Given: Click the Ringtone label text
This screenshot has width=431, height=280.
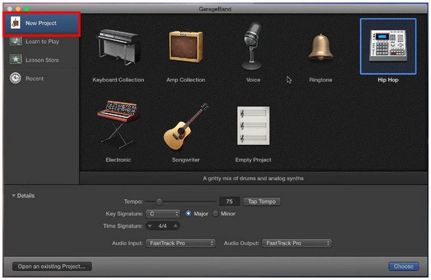Looking at the screenshot, I should (x=320, y=80).
